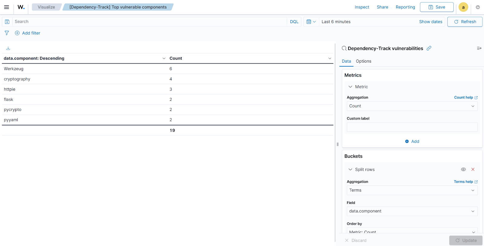Click the panel resize handle
This screenshot has width=484, height=246.
[338, 144]
